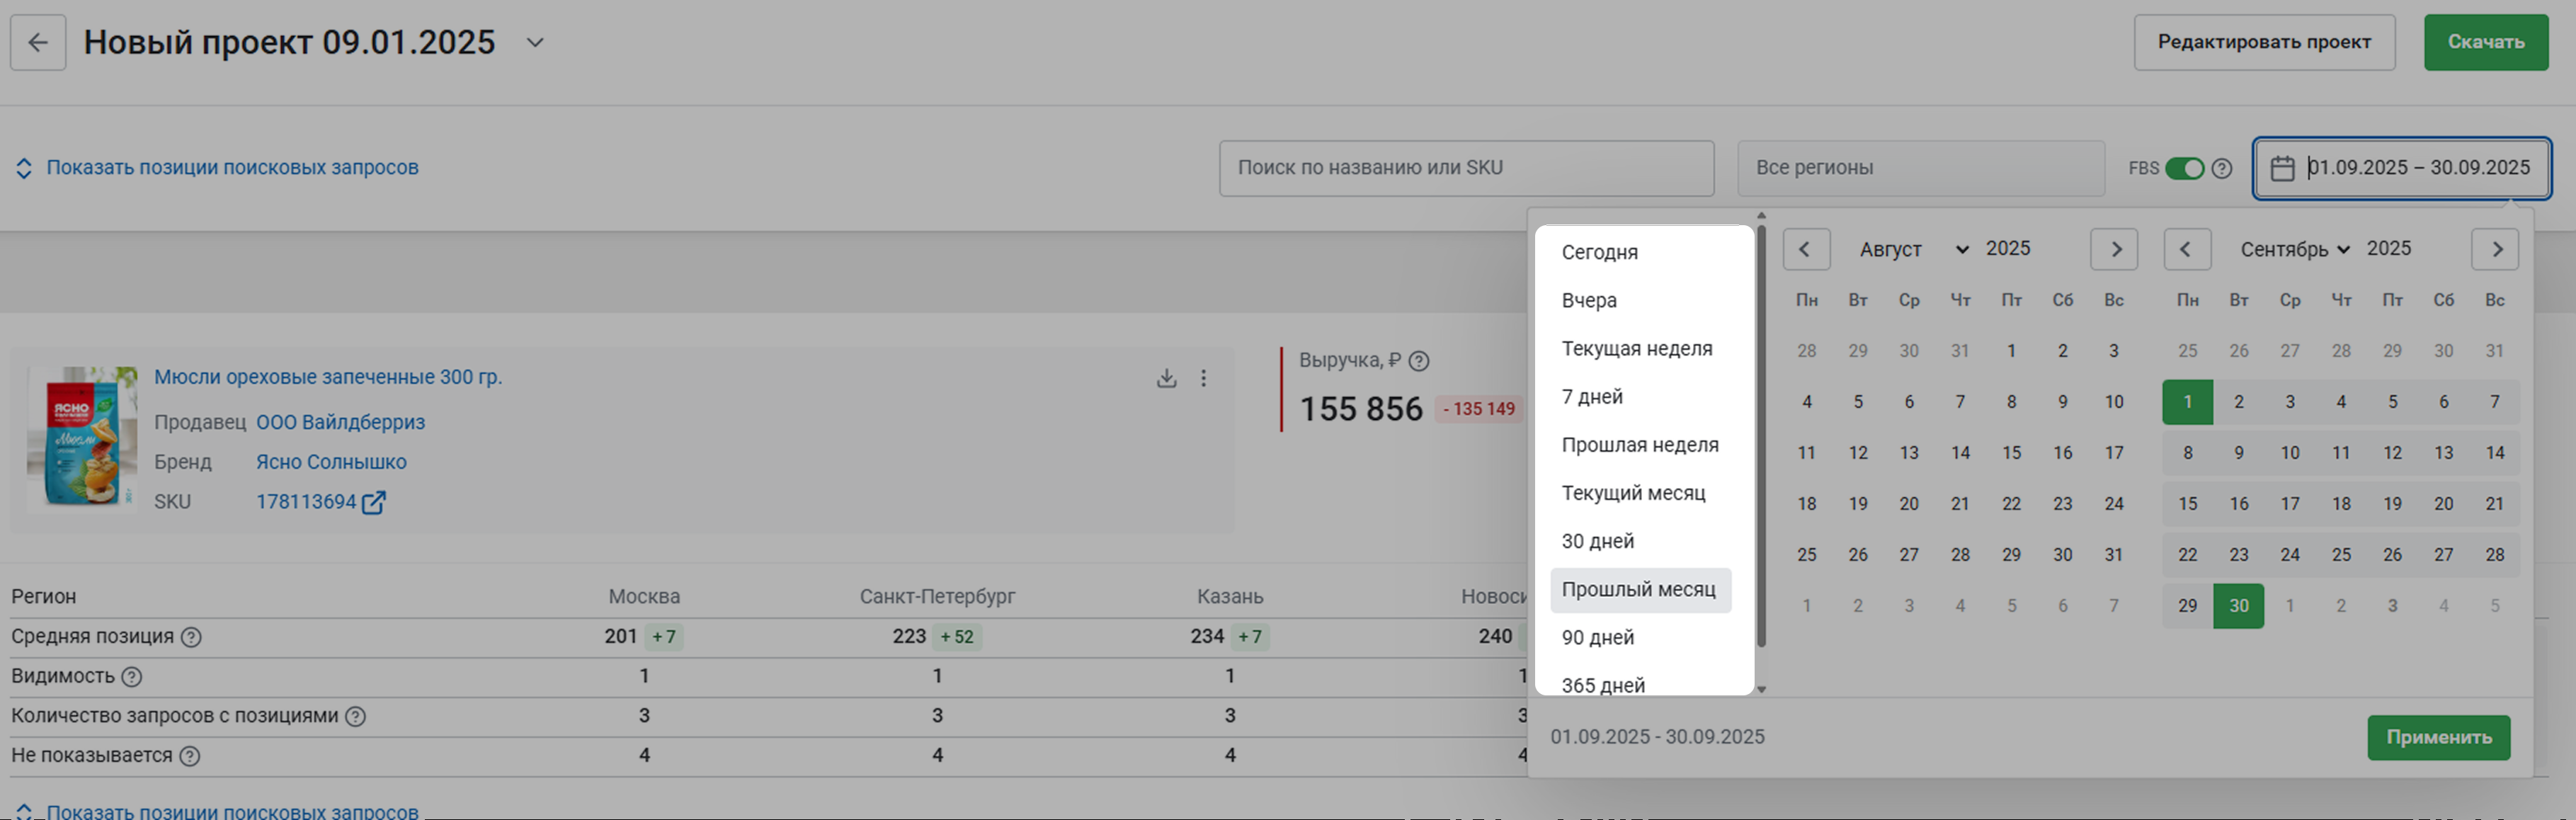The width and height of the screenshot is (2576, 820).
Task: Open SKU 178113694 external link icon
Action: [x=373, y=502]
